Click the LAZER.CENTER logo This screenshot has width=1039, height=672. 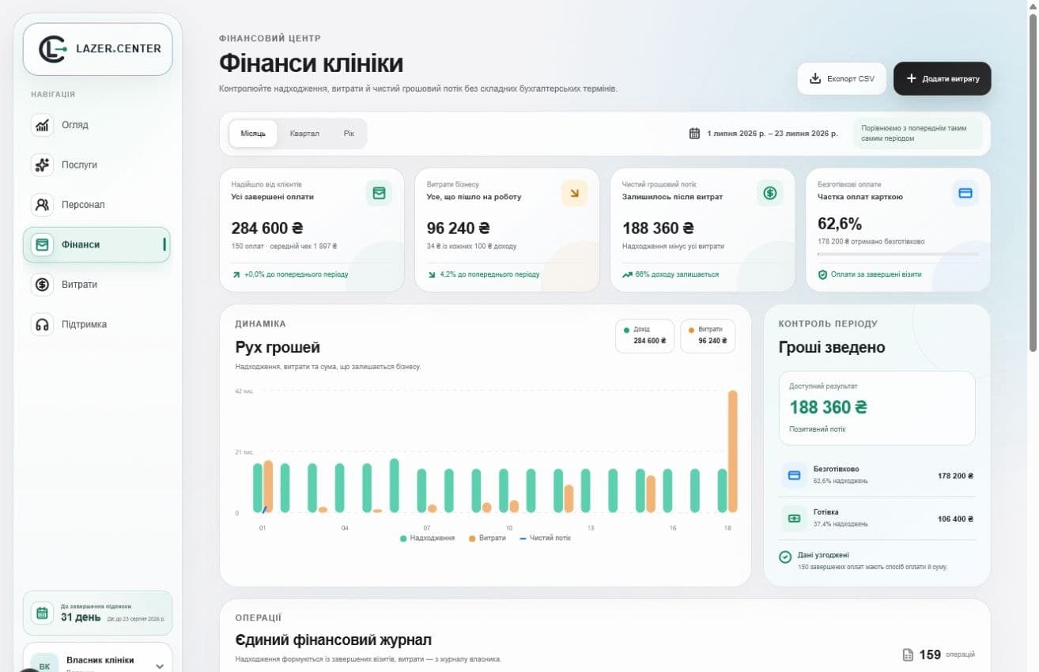click(98, 49)
